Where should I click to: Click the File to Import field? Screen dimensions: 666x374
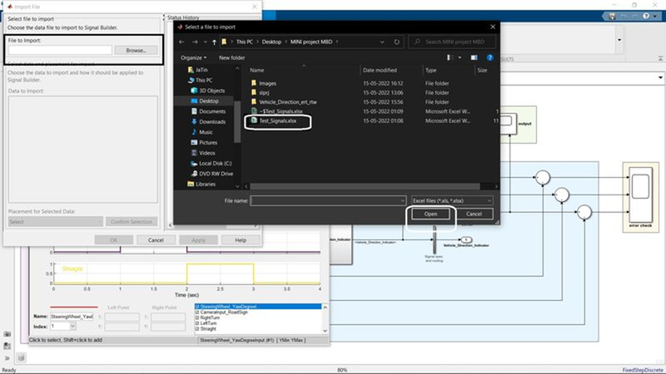point(60,50)
